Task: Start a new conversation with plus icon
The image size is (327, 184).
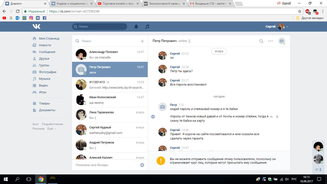Action: click(142, 41)
